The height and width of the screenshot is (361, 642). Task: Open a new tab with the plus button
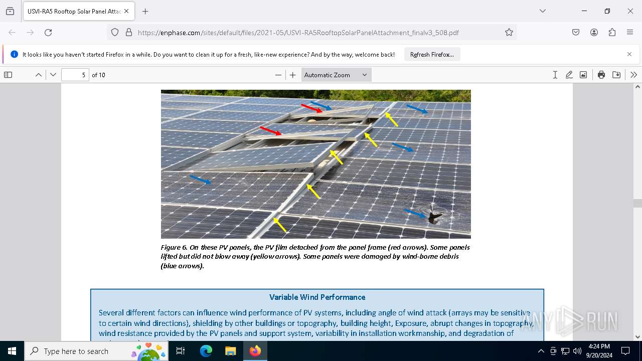click(145, 11)
